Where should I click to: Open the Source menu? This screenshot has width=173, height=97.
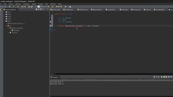coord(11,4)
